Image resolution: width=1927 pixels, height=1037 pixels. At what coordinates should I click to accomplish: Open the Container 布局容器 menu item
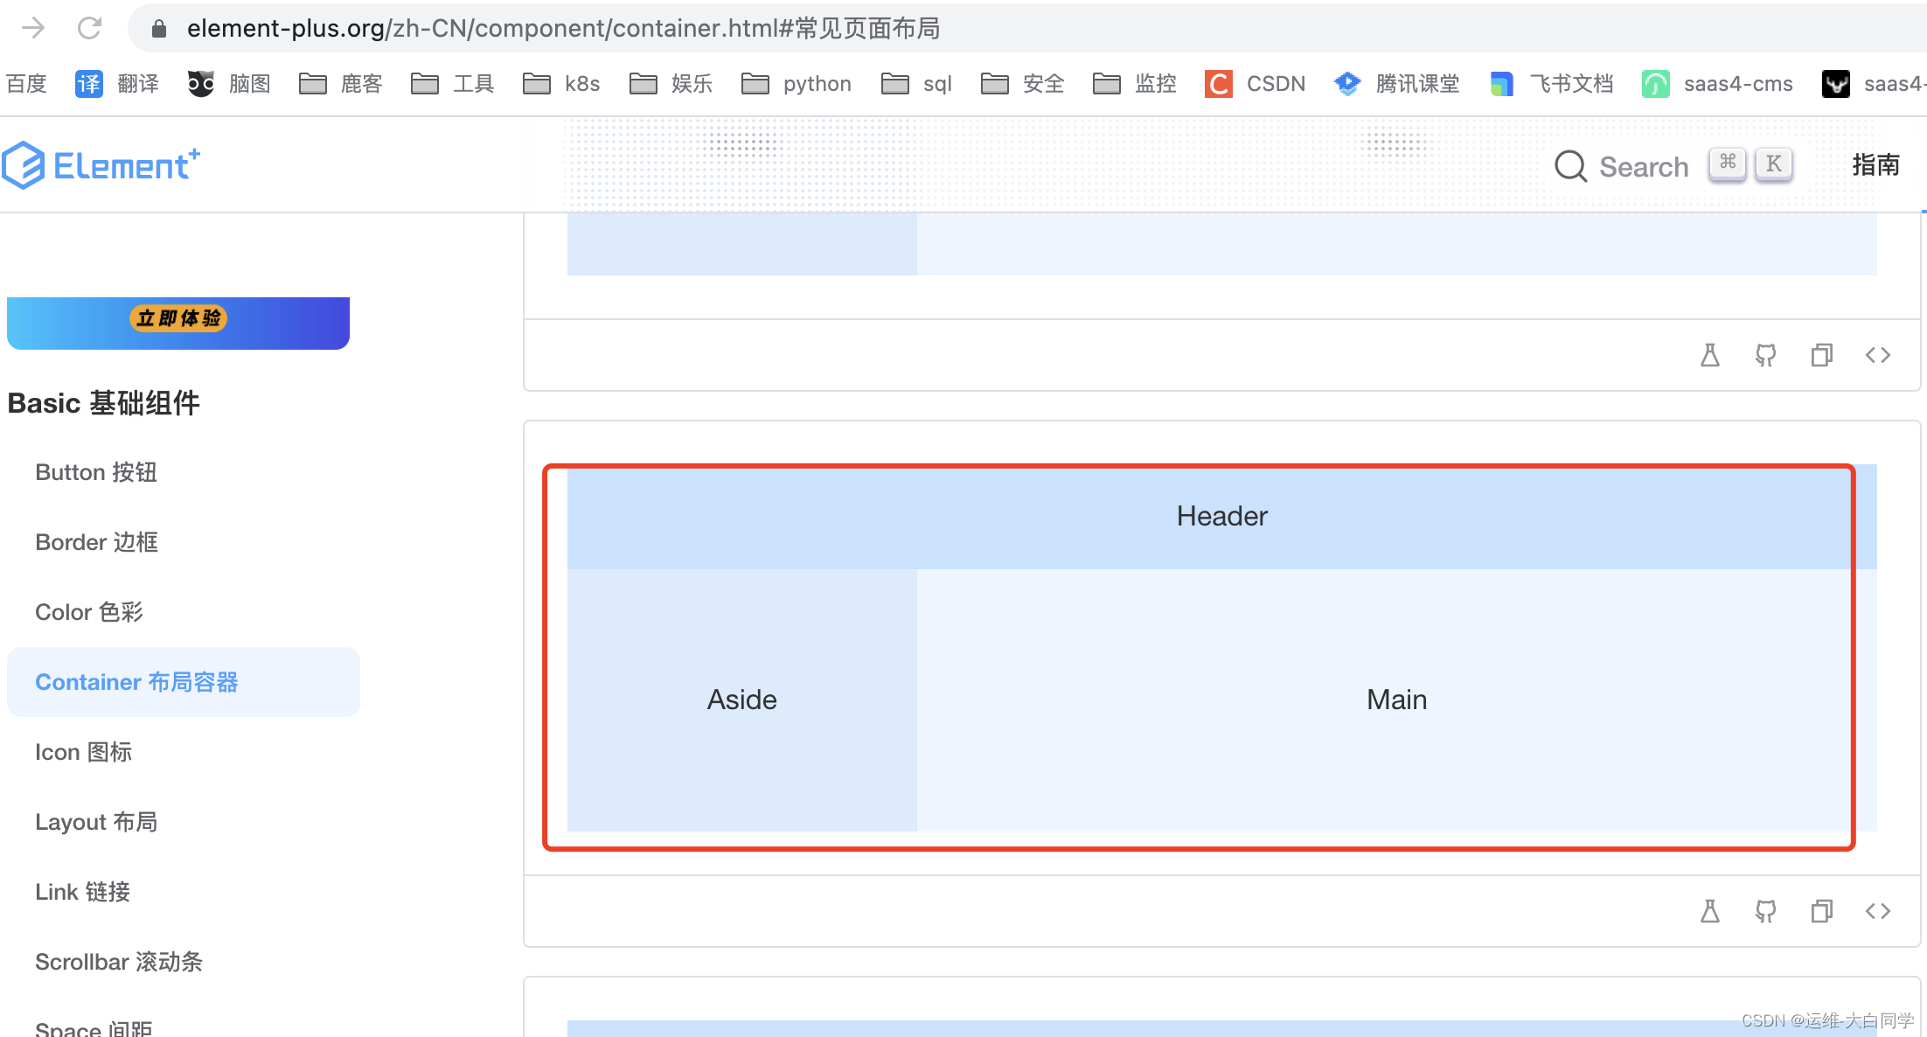tap(136, 682)
